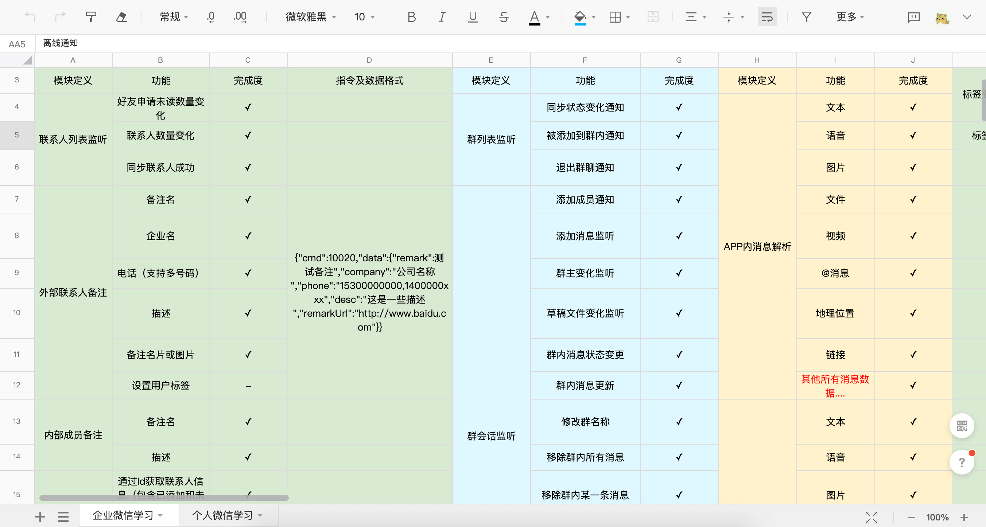Enter fullscreen with the expand arrows icon
Viewport: 986px width, 527px height.
pos(871,517)
